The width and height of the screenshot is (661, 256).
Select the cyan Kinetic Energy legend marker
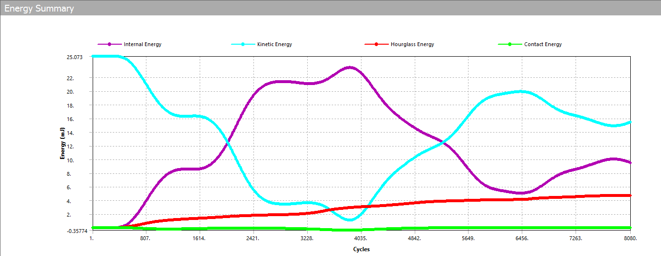coord(242,44)
